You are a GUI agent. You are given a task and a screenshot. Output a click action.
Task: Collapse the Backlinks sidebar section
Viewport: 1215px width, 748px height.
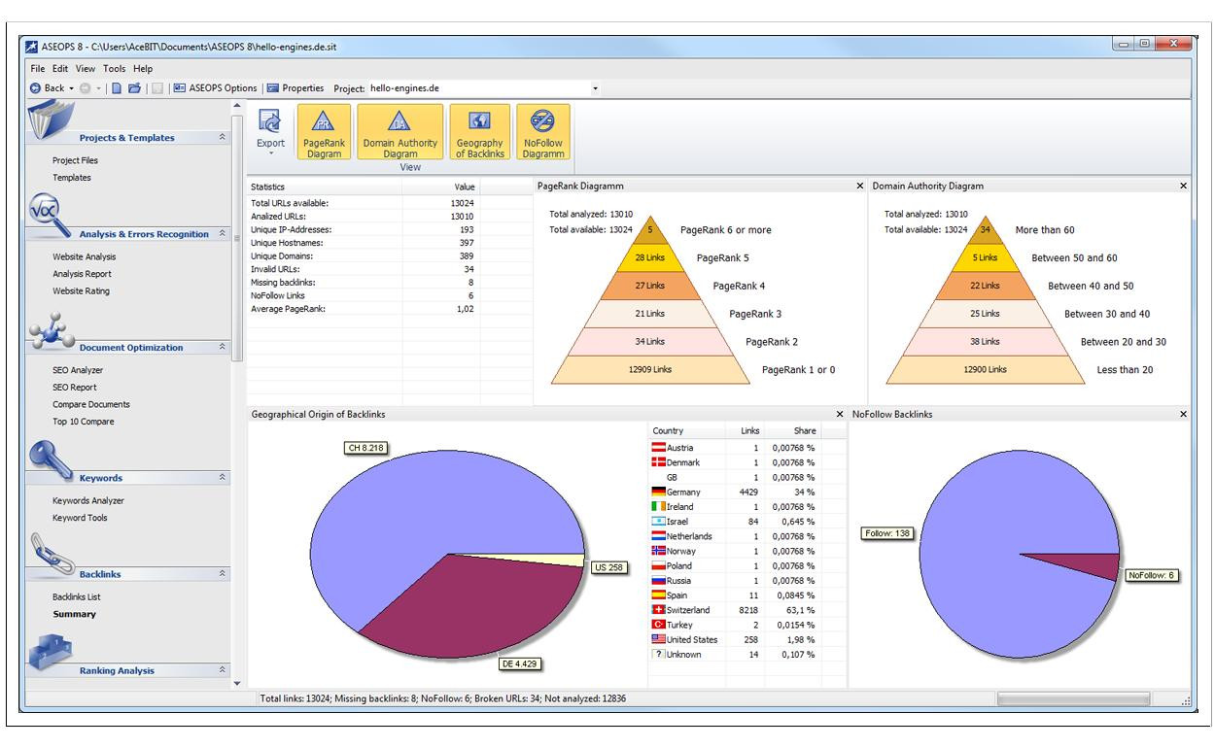click(223, 574)
